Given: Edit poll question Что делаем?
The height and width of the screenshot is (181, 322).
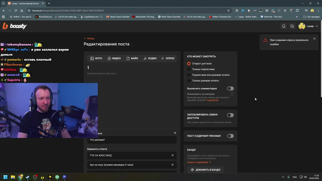Looking at the screenshot, I should (132, 140).
